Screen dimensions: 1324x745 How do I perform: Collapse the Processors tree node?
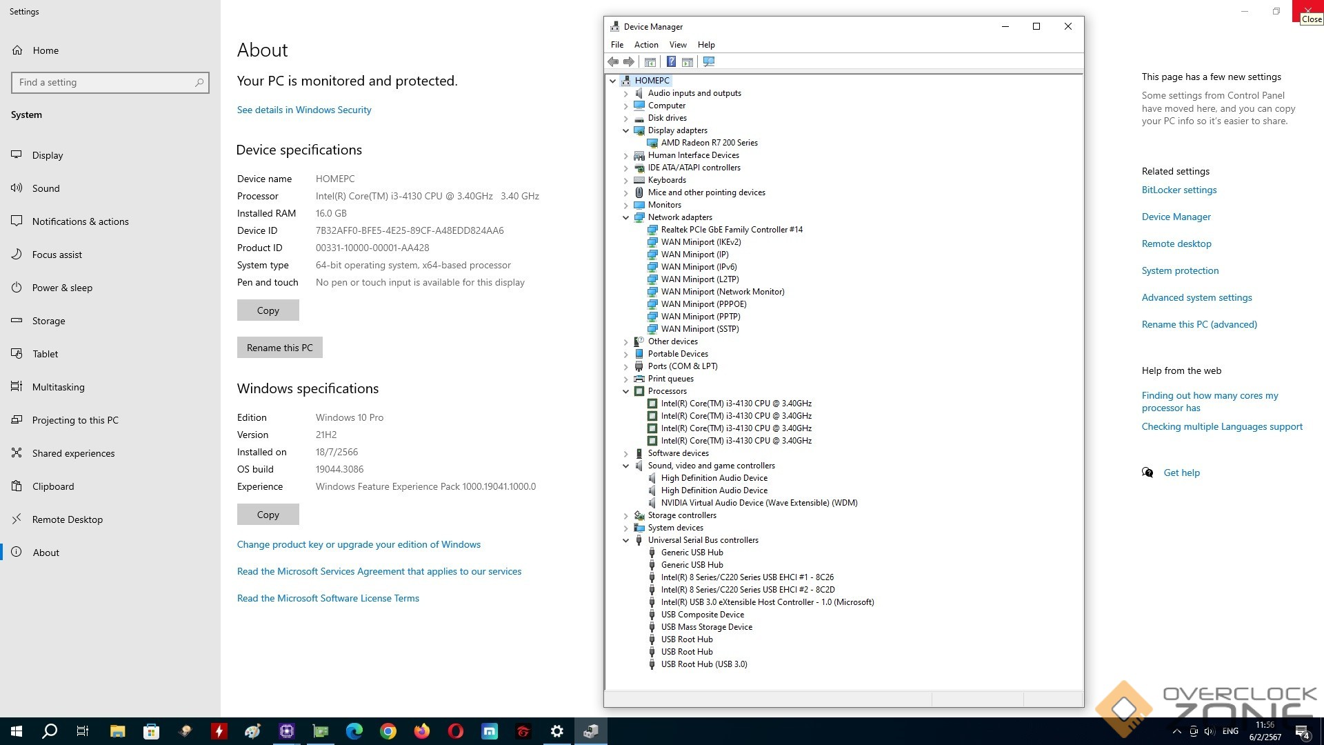pos(626,391)
